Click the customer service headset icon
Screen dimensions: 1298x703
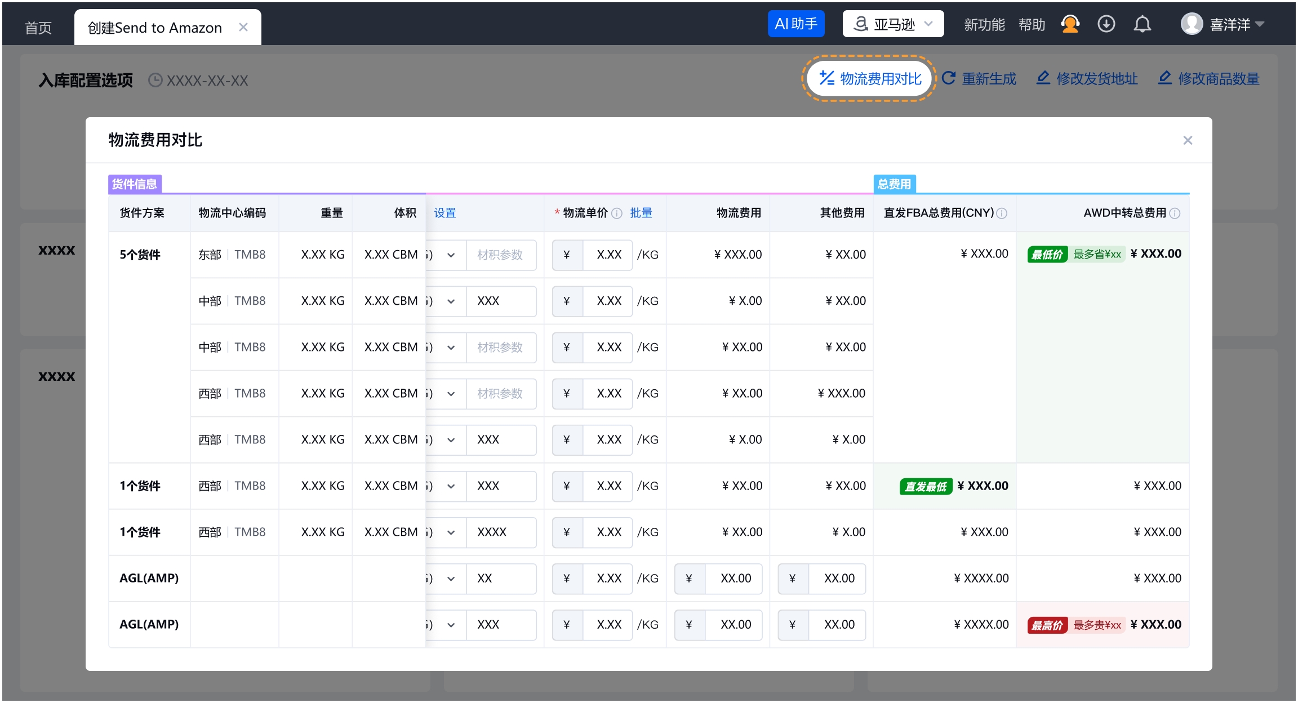[x=1070, y=24]
